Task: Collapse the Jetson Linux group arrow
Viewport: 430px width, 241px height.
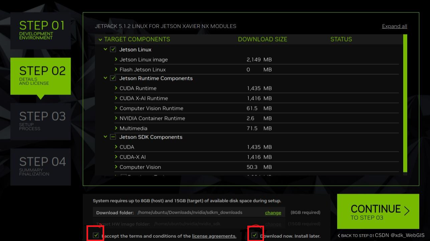Action: coord(105,49)
